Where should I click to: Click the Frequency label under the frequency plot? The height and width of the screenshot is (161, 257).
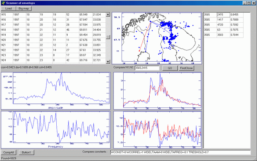point(55,147)
